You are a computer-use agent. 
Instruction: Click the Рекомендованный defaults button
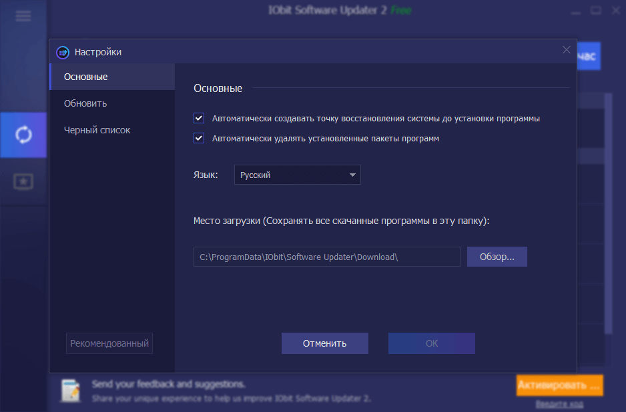coord(109,343)
